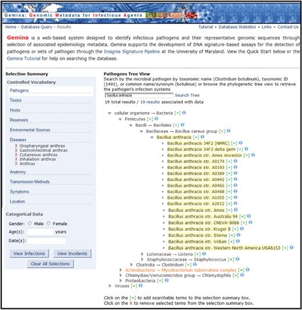Go to the Home breadcrumb link

click(x=10, y=27)
